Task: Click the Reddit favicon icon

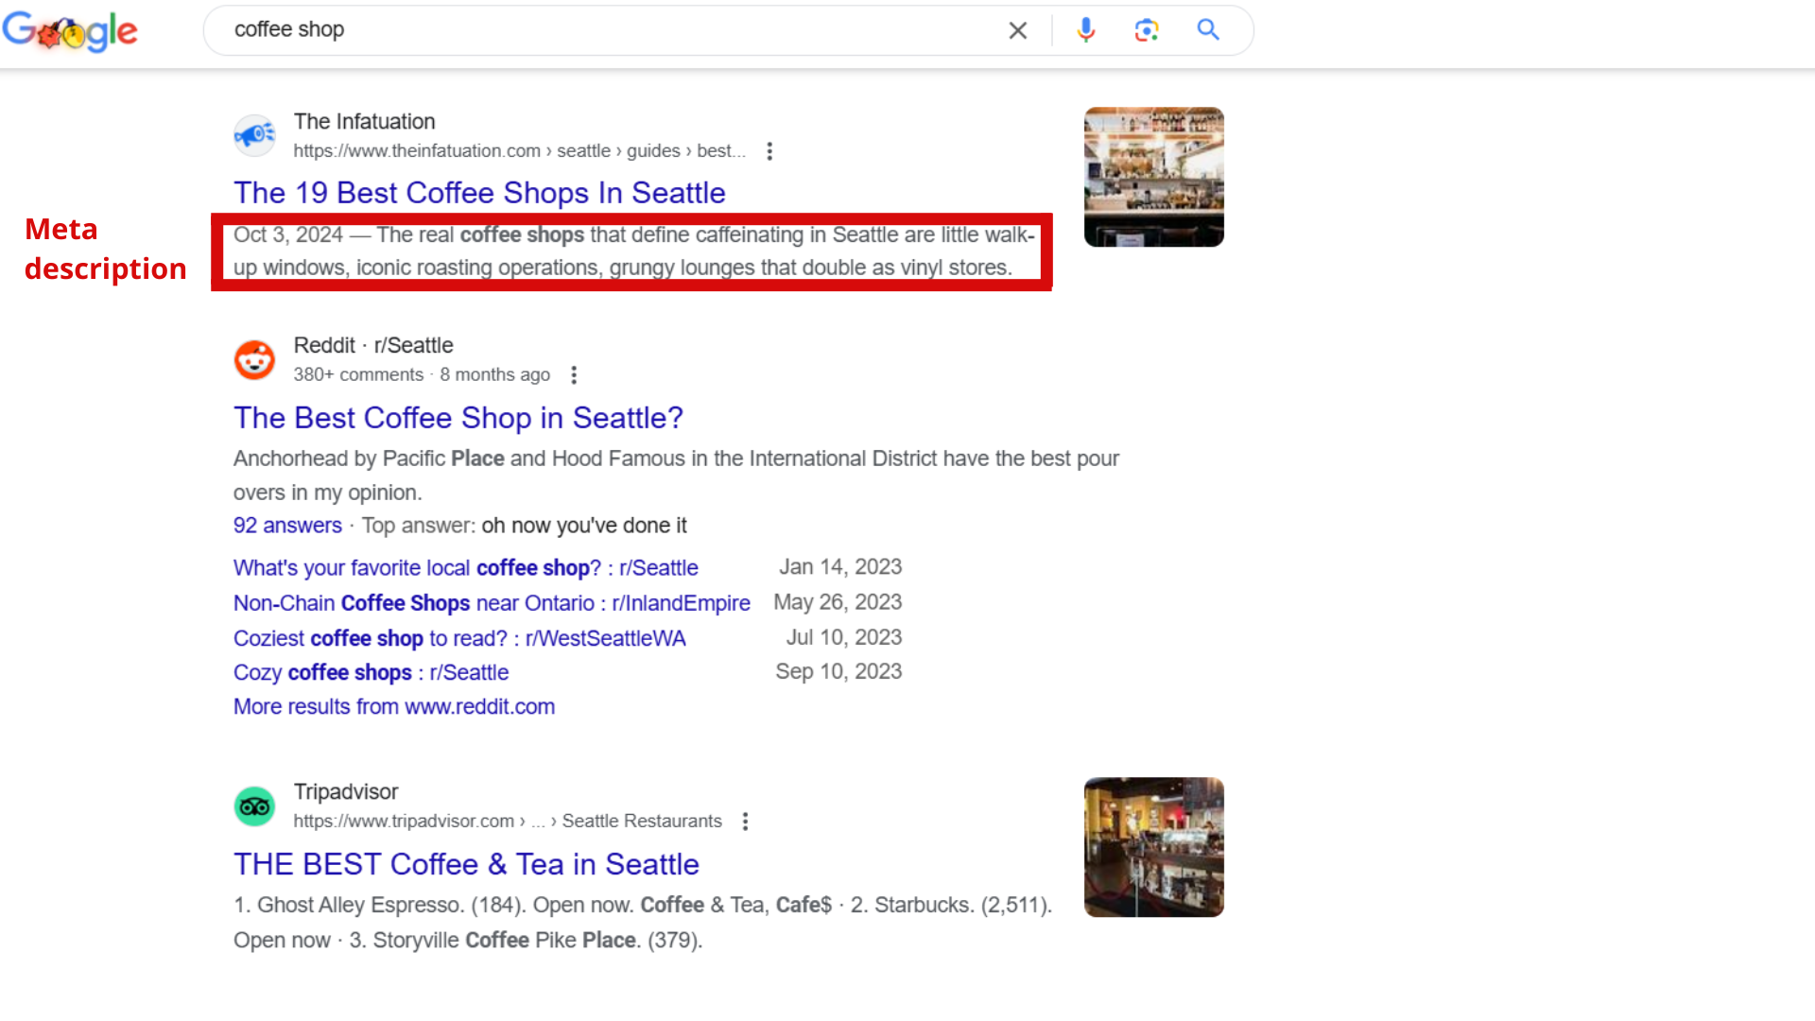Action: [254, 360]
